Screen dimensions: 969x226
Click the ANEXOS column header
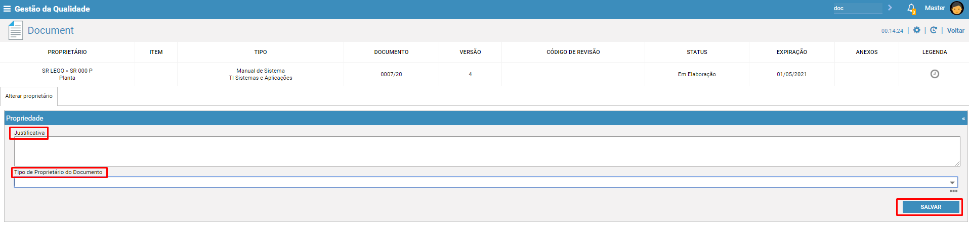pyautogui.click(x=867, y=52)
